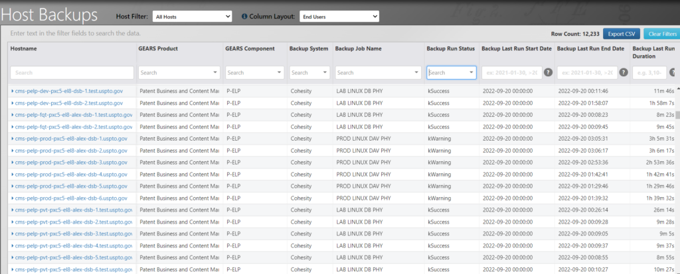
Task: Sort by Backup Job Name column header
Action: pyautogui.click(x=359, y=49)
